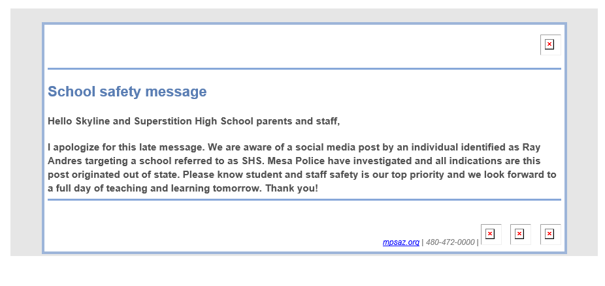Open the mpsaz.org link
The height and width of the screenshot is (286, 605).
pyautogui.click(x=401, y=242)
